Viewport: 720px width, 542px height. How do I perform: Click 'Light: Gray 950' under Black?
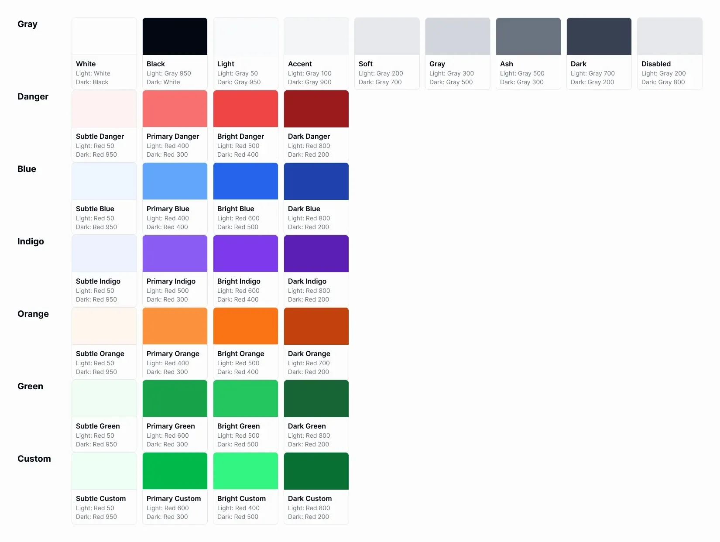[169, 73]
